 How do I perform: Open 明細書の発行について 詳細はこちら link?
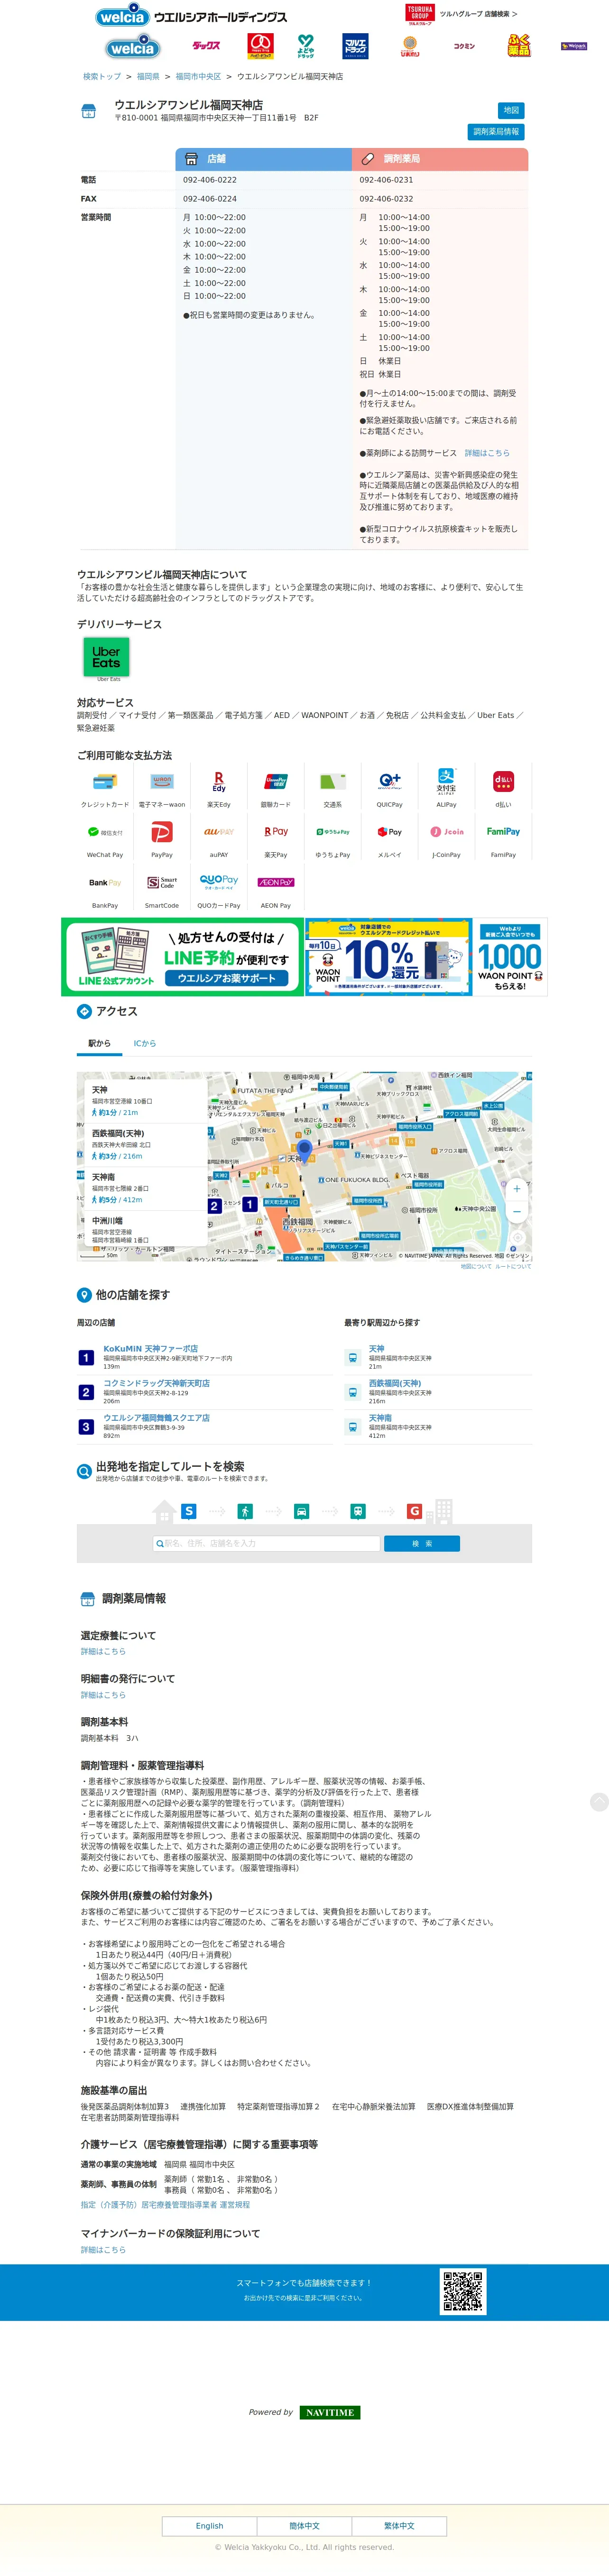103,1695
